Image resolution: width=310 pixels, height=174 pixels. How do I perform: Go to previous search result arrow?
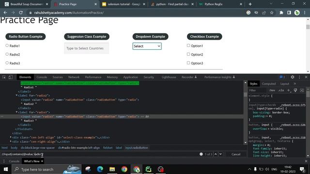[216, 154]
